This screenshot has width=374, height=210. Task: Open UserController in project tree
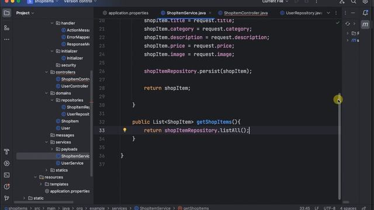coord(72,86)
